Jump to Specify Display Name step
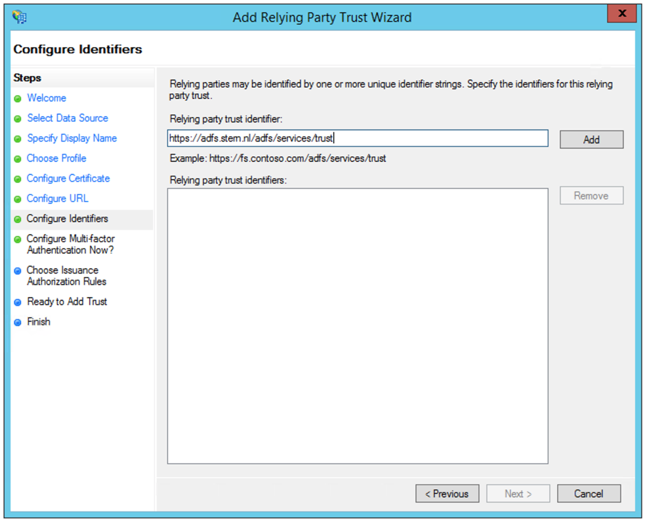This screenshot has width=647, height=522. 72,138
